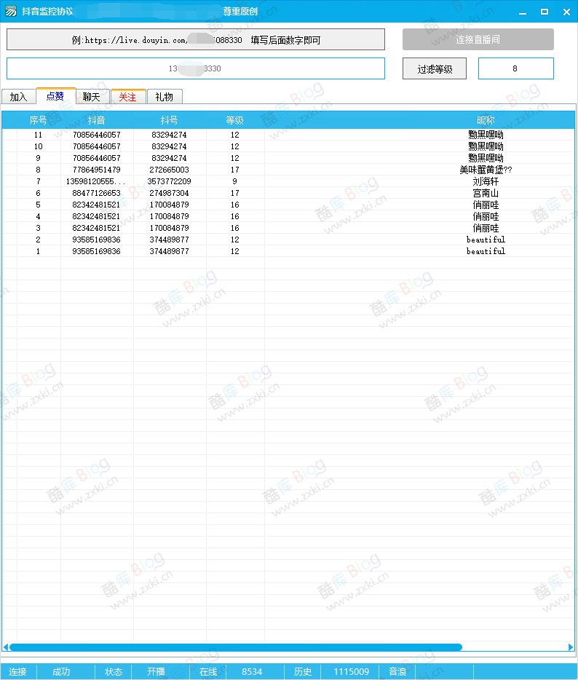Click the example URL hint button
The width and height of the screenshot is (578, 680).
196,40
